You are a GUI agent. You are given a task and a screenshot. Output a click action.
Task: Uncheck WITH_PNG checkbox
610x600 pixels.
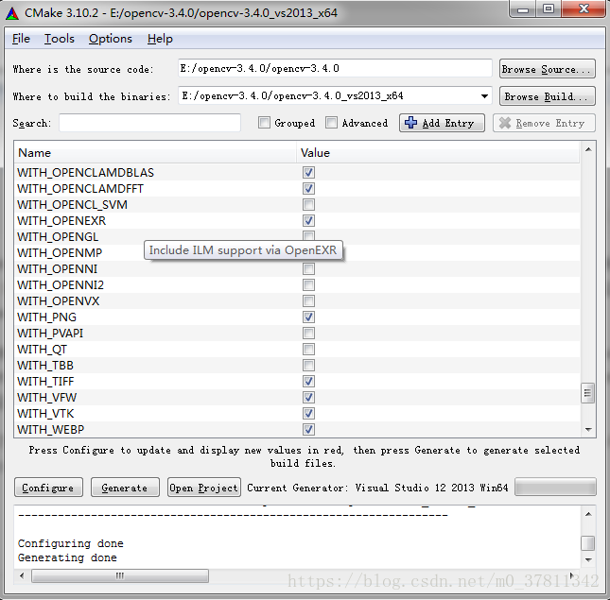click(x=308, y=317)
